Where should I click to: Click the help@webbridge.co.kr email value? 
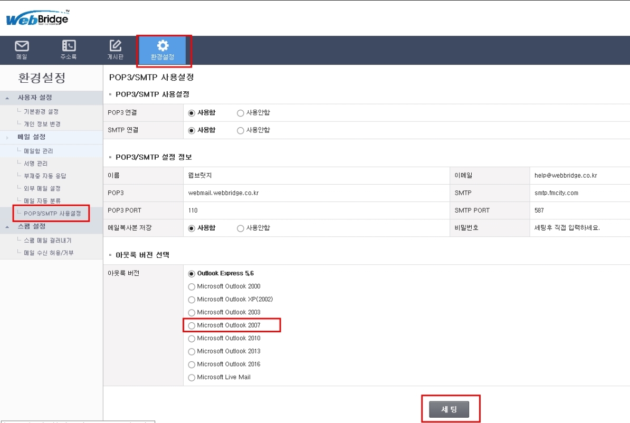tap(566, 176)
